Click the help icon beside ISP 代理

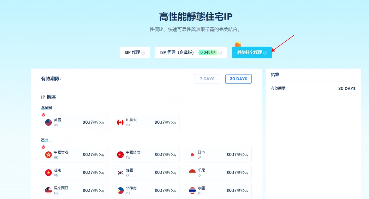(143, 53)
